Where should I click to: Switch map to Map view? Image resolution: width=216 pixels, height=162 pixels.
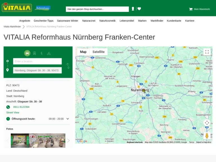83,52
